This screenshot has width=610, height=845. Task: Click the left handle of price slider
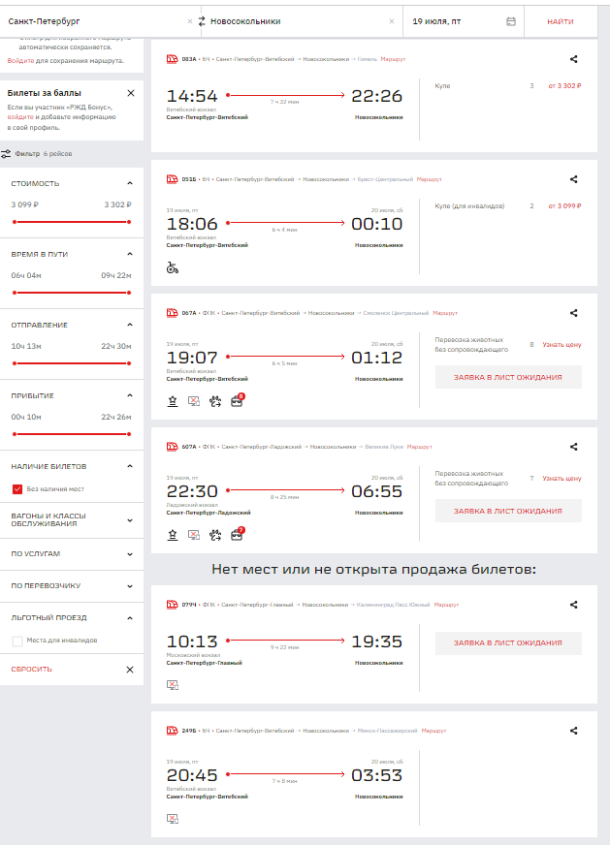tap(14, 222)
